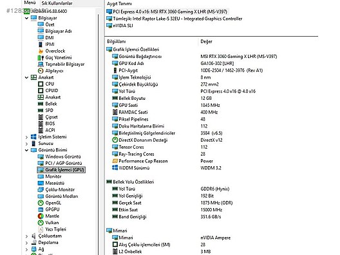
Task: Click the CPU chip icon
Action: point(41,84)
